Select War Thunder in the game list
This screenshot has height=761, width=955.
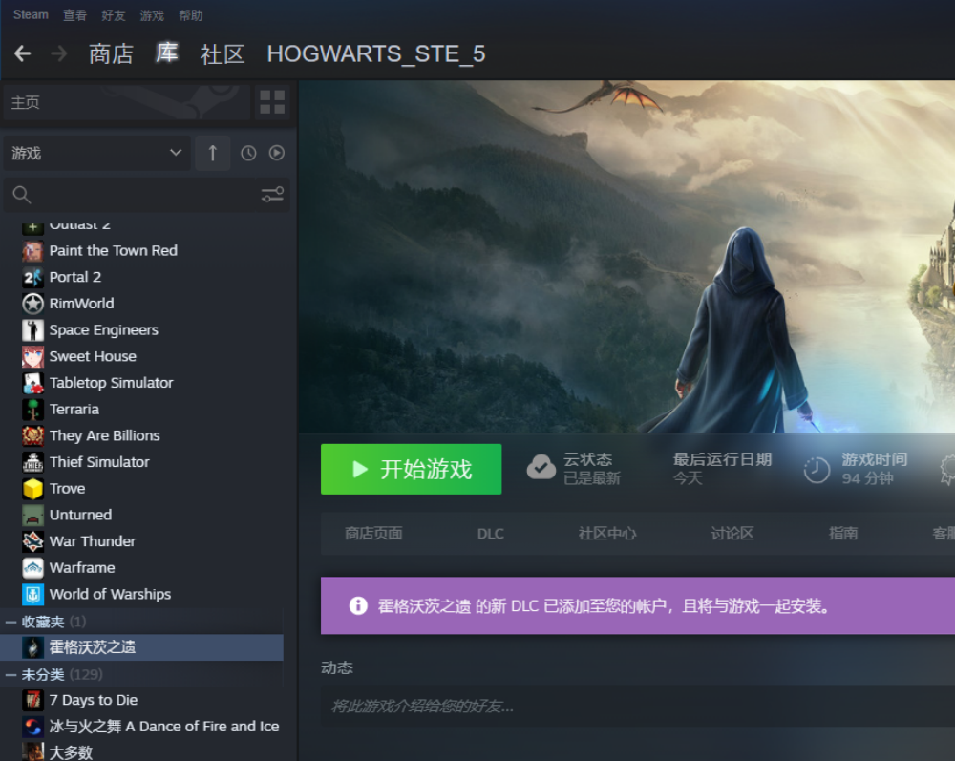tap(93, 540)
